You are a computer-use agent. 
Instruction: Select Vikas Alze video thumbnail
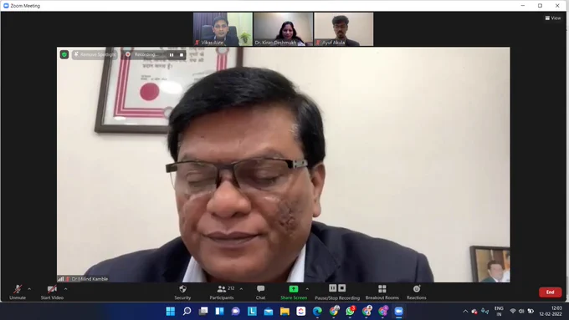223,29
